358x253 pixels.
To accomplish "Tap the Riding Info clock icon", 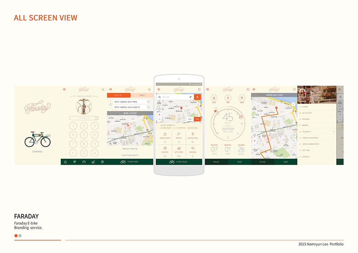I will point(165,134).
